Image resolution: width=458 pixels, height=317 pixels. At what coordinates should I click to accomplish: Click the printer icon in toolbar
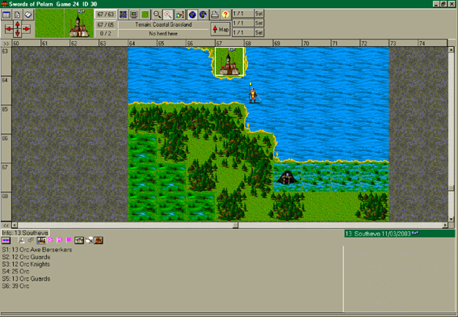(x=215, y=15)
